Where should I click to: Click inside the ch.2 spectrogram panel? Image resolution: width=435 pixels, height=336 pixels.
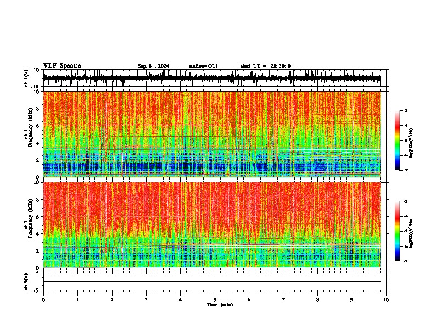tap(211, 225)
